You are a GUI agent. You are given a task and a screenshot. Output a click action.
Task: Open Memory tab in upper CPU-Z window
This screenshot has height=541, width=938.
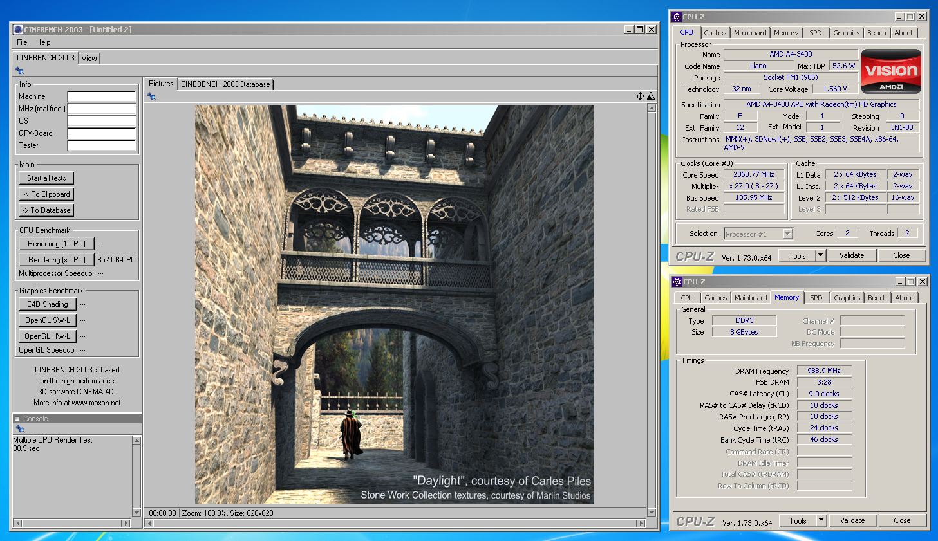(x=786, y=33)
